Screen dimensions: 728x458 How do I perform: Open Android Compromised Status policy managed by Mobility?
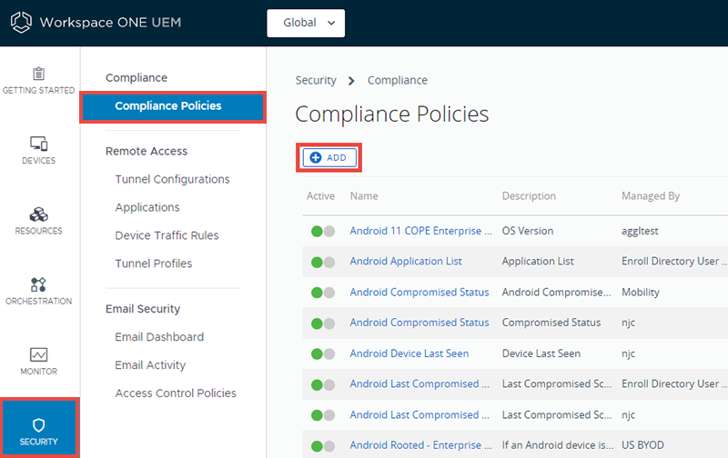coord(420,292)
